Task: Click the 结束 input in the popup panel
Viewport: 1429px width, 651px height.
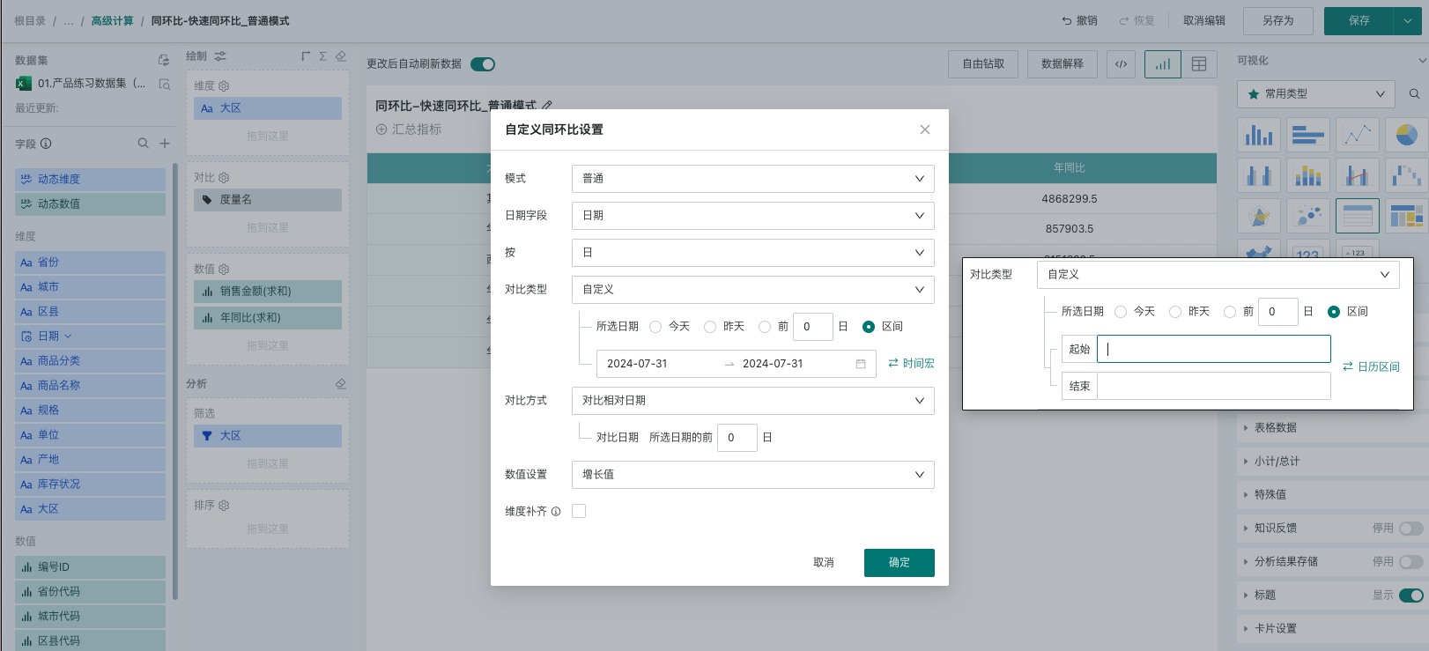Action: (x=1214, y=386)
